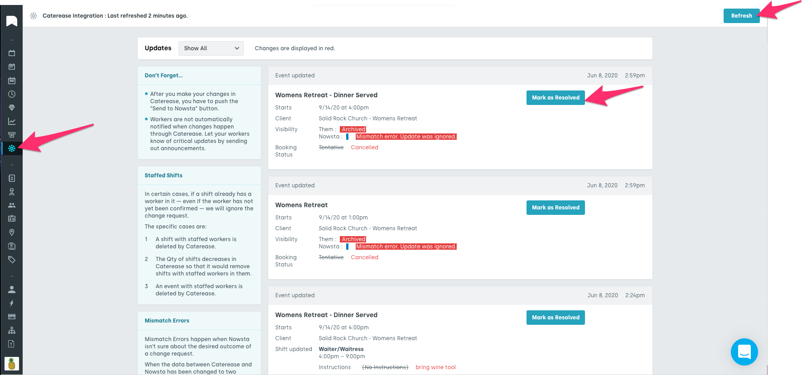802x375 pixels.
Task: Open the calendar with two dots icon
Action: tap(12, 66)
